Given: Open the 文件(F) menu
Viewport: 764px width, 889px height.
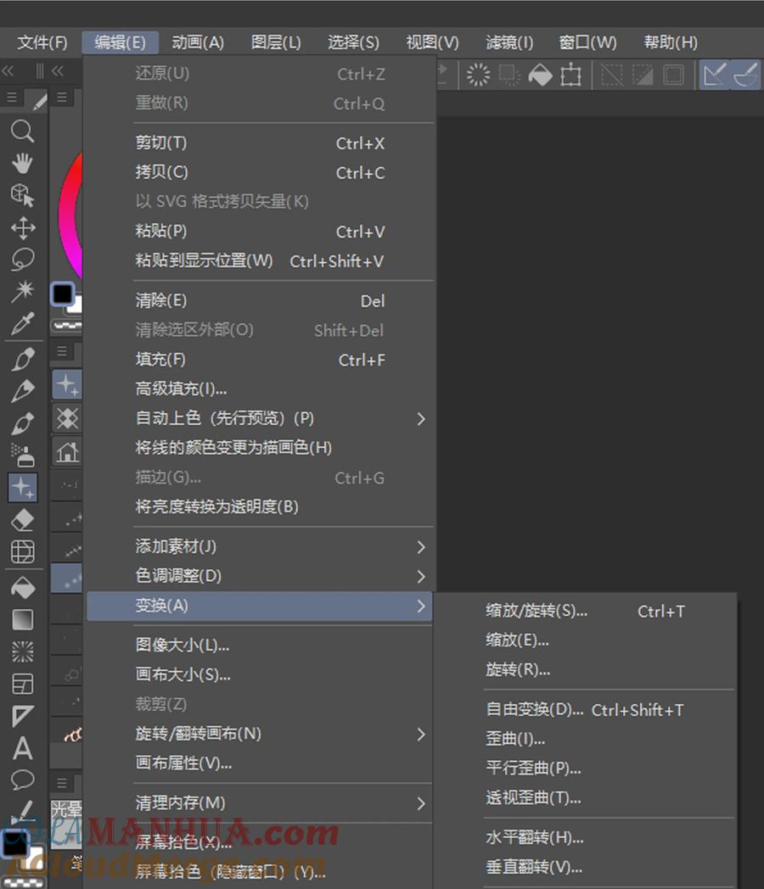Looking at the screenshot, I should coord(42,42).
